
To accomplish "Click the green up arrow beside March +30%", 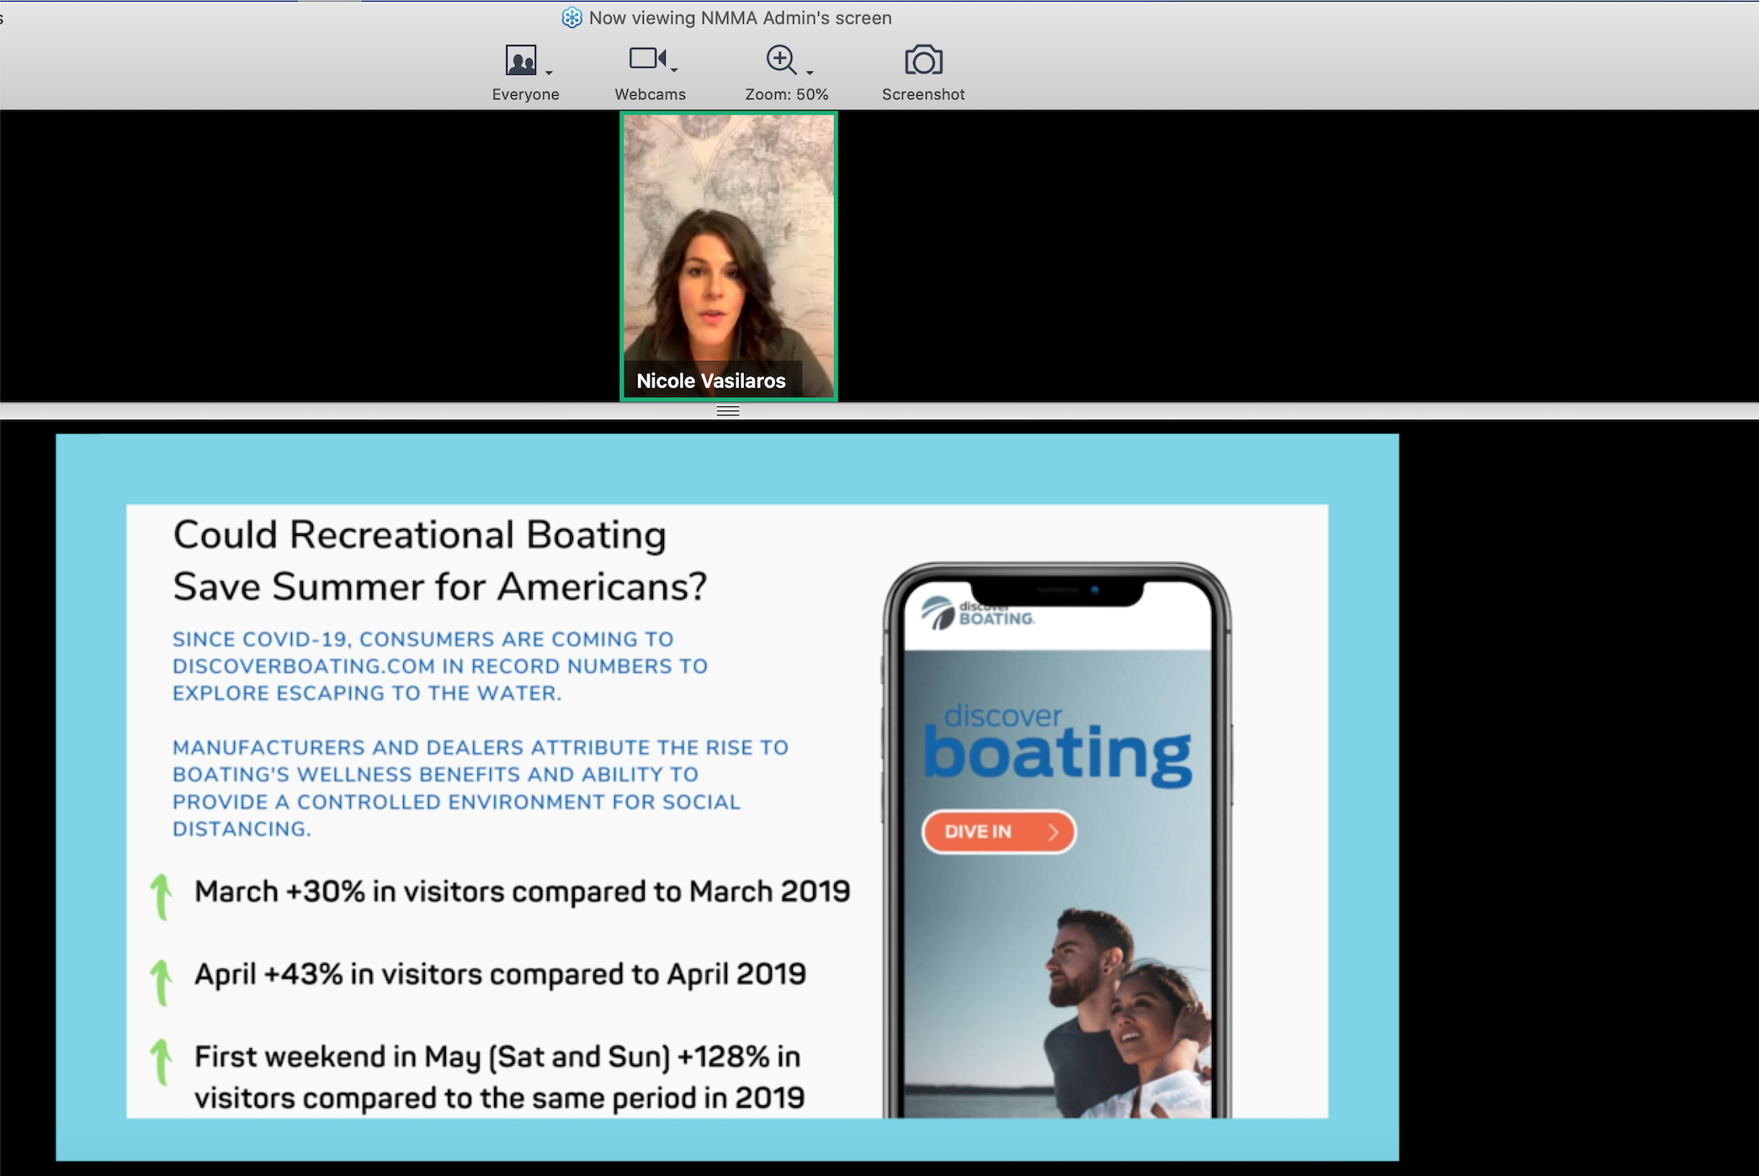I will pyautogui.click(x=161, y=897).
